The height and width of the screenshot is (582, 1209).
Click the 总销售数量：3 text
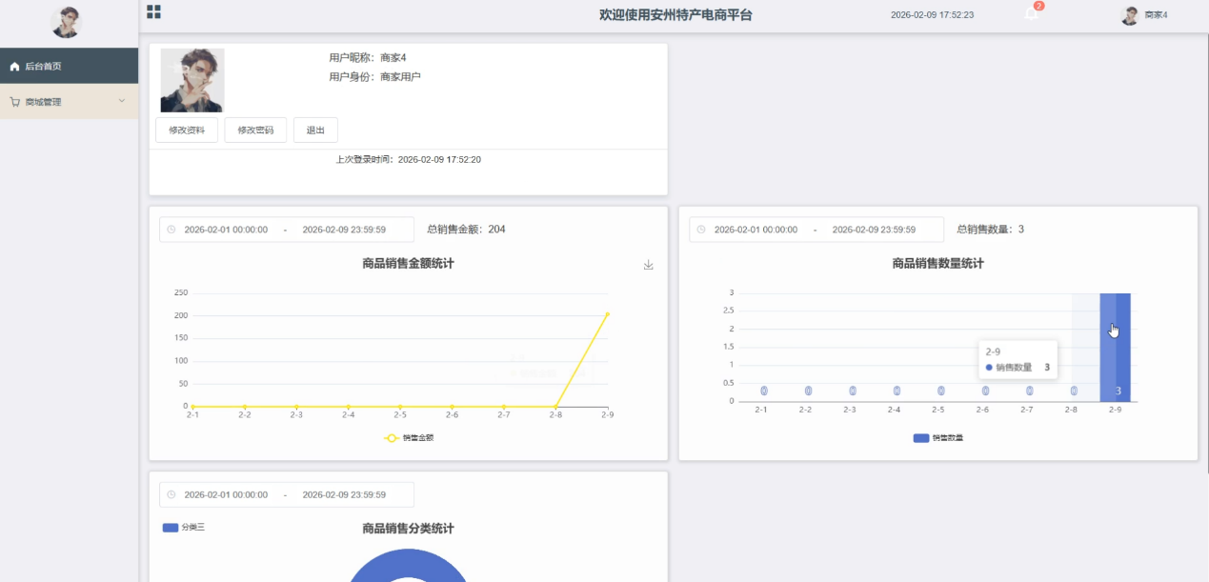click(991, 230)
